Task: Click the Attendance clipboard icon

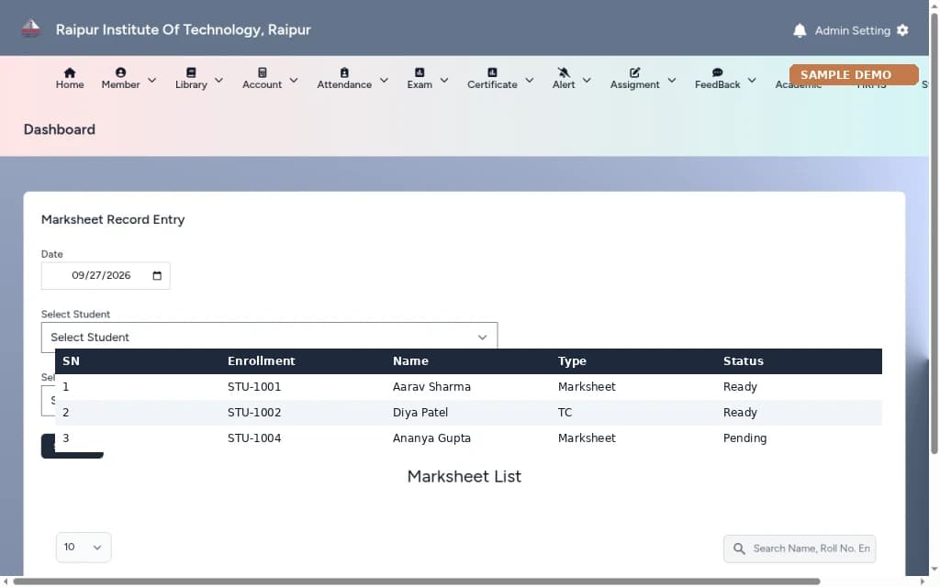Action: click(344, 72)
